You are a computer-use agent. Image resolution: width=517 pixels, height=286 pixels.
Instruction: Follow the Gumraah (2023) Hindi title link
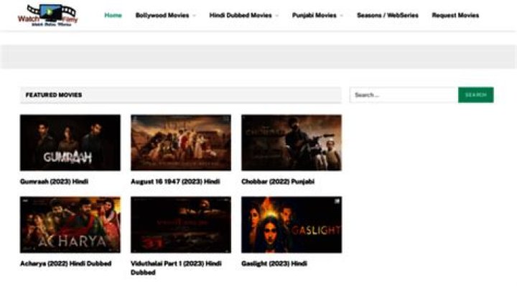pyautogui.click(x=54, y=181)
